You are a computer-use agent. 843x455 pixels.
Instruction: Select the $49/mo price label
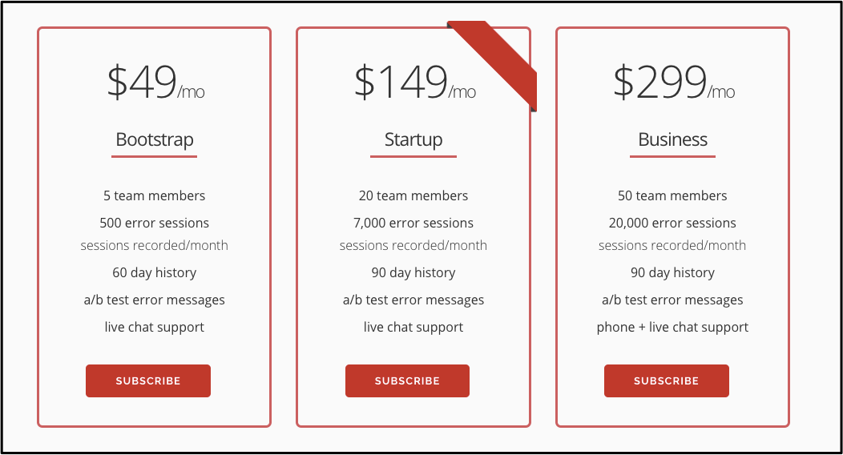[155, 83]
